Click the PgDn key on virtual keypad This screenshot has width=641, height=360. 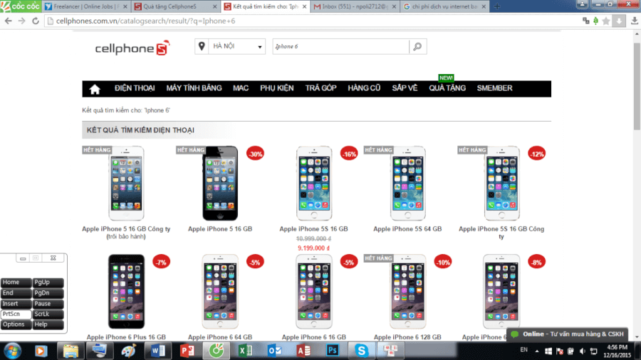(48, 293)
